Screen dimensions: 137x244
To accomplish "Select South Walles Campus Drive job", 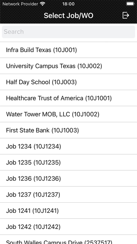I will coord(68,240).
